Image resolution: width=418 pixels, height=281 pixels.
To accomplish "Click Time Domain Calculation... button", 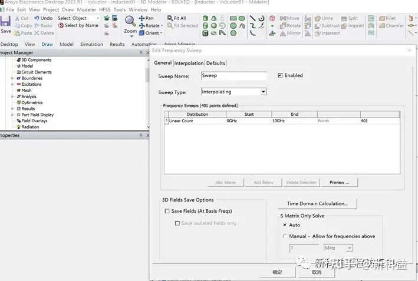I will coord(317,203).
